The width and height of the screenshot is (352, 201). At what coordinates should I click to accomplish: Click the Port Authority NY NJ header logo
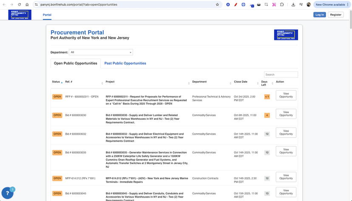[20, 15]
